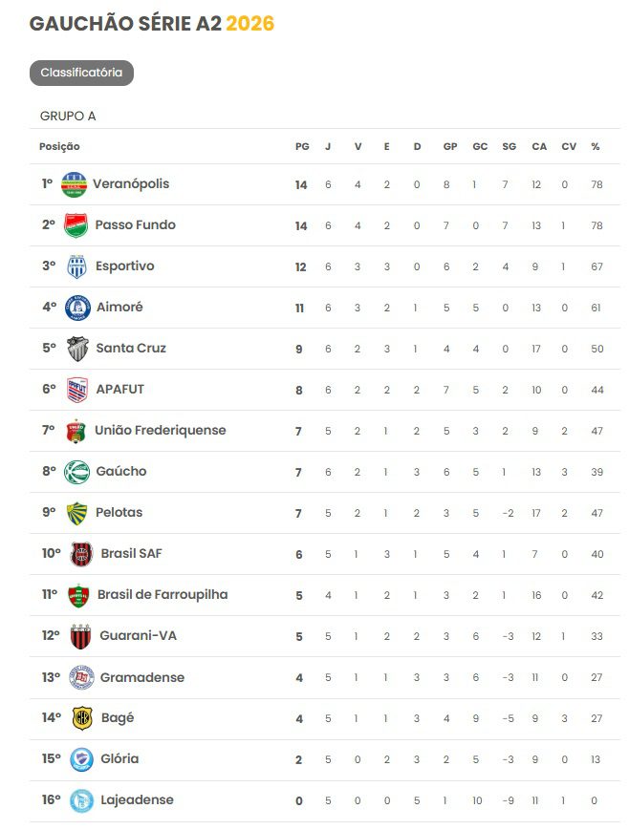Select the Classificatória tab
This screenshot has width=629, height=830.
81,73
